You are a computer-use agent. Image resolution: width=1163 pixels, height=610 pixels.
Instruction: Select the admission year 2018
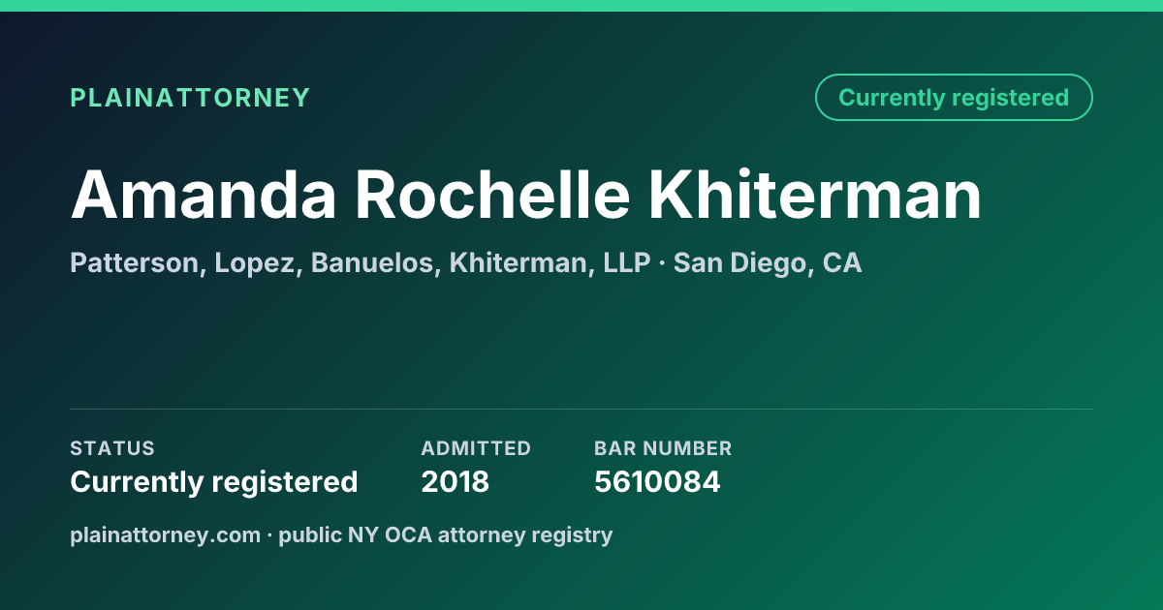[456, 482]
